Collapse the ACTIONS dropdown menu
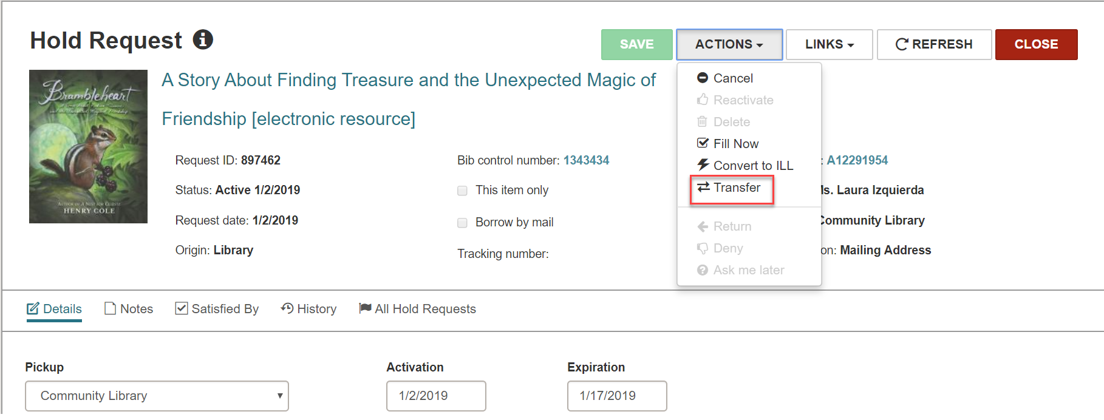Viewport: 1104px width, 420px height. click(729, 44)
